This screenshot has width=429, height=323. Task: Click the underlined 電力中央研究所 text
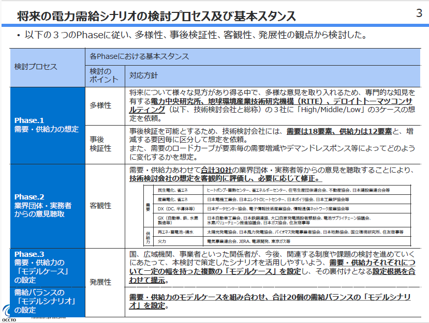click(x=176, y=101)
